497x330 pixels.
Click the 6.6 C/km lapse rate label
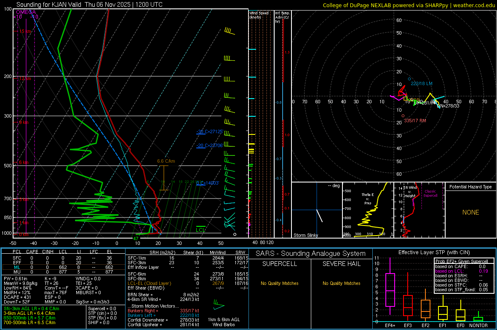coord(166,161)
